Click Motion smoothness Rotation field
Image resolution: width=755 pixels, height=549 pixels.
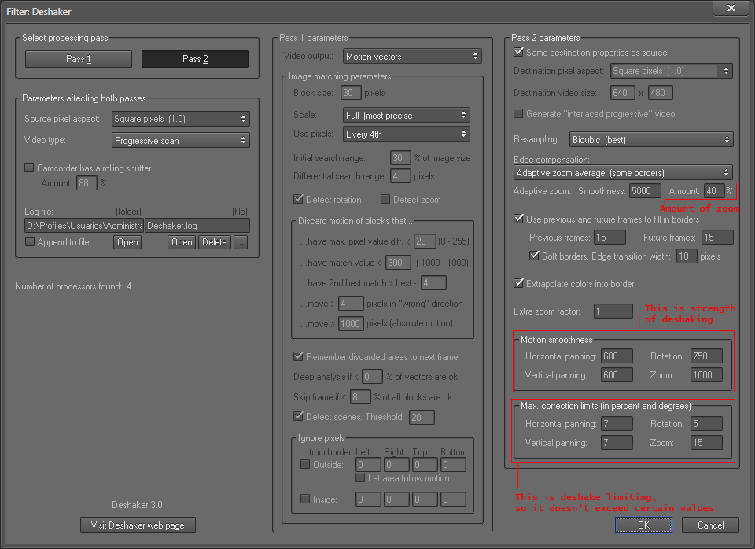[x=706, y=356]
